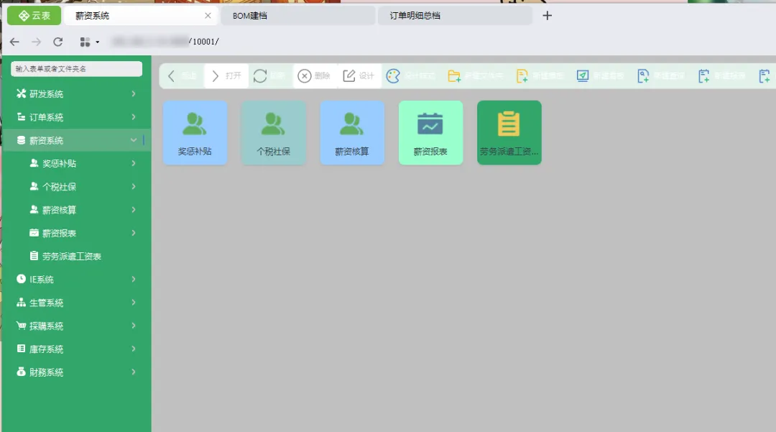Open the grid apps menu icon
The height and width of the screenshot is (432, 776).
89,42
